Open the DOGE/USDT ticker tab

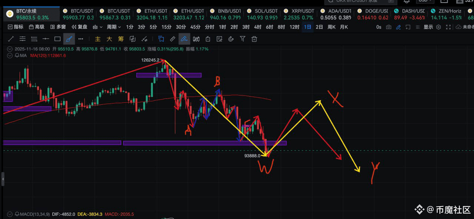373,14
